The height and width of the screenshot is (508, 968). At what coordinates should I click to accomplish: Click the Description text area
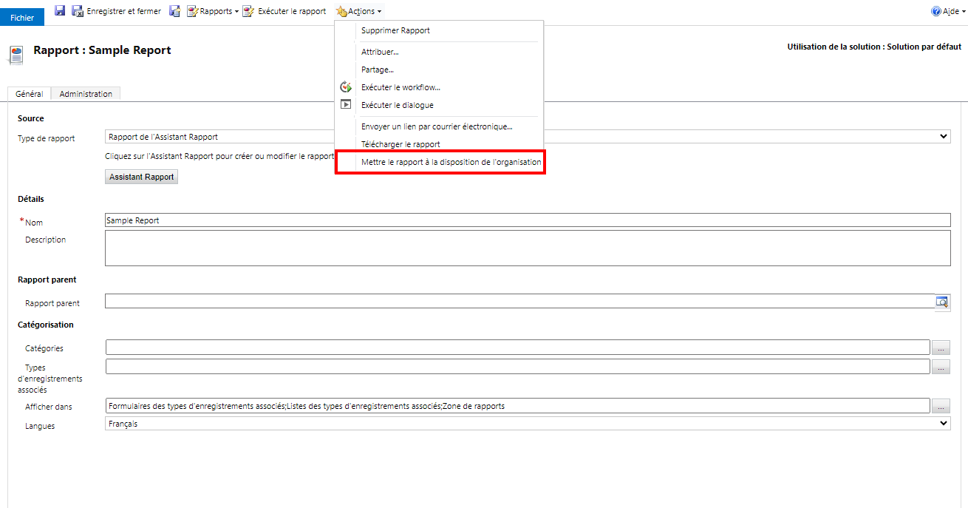coord(528,248)
